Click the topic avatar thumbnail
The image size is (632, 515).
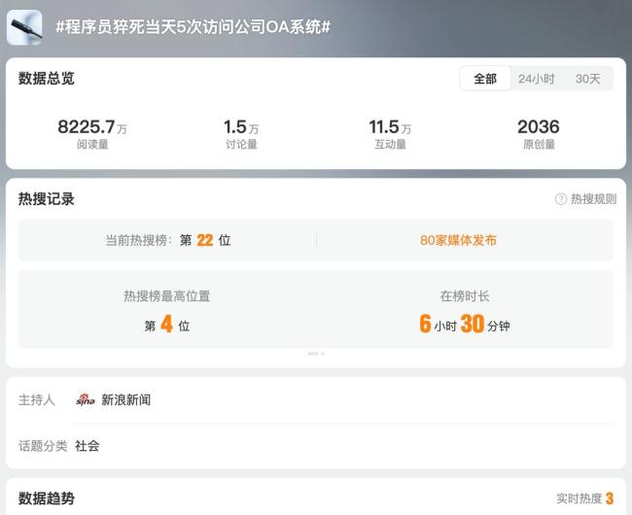tap(24, 27)
